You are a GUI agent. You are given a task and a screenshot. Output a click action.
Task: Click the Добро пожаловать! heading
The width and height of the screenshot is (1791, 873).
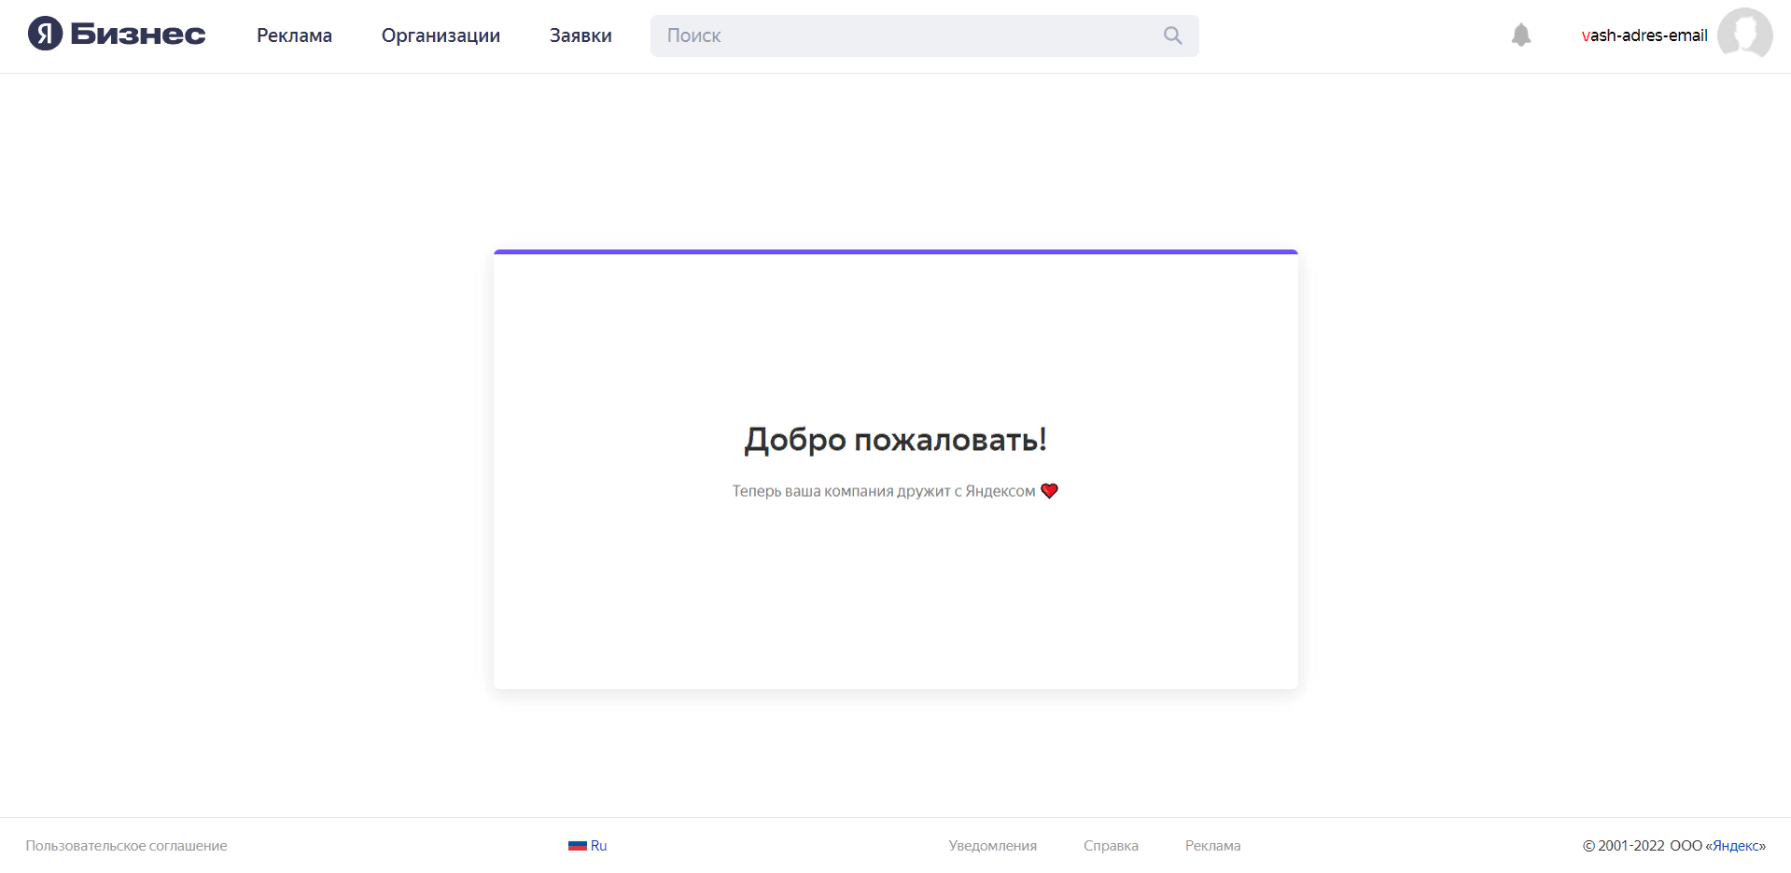point(895,439)
